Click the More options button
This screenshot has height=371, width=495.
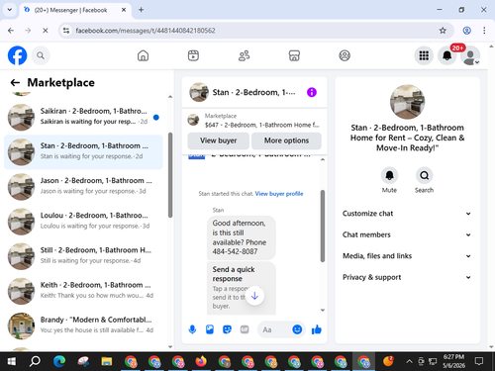pos(286,140)
